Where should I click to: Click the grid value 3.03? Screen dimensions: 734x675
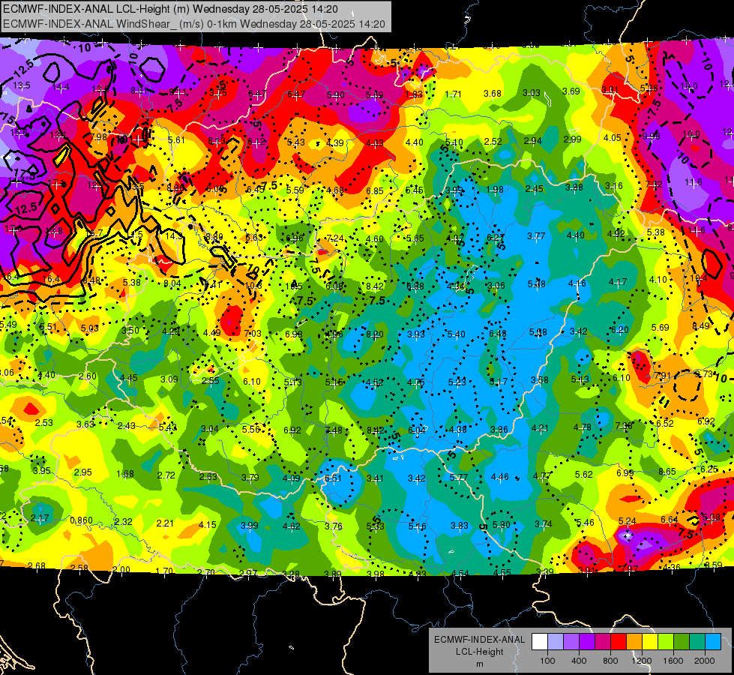[532, 93]
